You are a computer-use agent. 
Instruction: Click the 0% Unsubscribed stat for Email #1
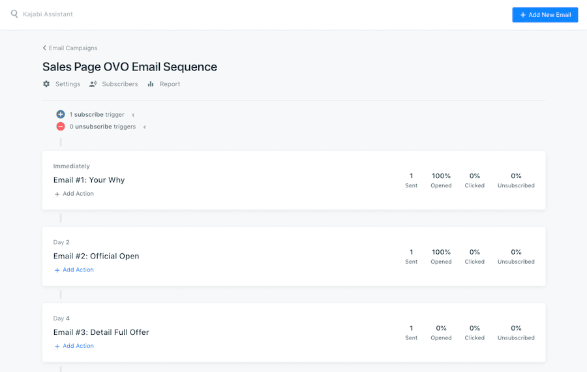click(x=516, y=180)
